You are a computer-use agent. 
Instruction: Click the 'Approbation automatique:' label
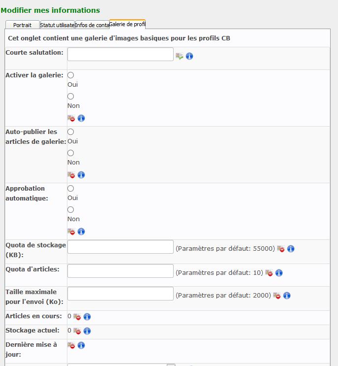pyautogui.click(x=27, y=193)
